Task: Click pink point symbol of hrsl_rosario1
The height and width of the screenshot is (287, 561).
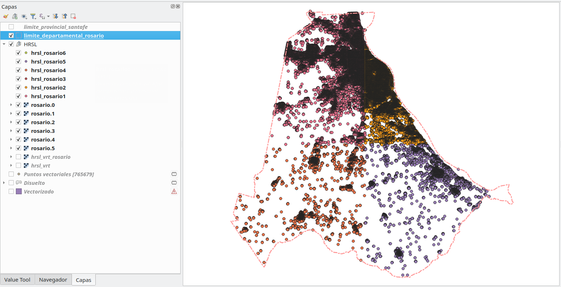Action: pyautogui.click(x=26, y=96)
